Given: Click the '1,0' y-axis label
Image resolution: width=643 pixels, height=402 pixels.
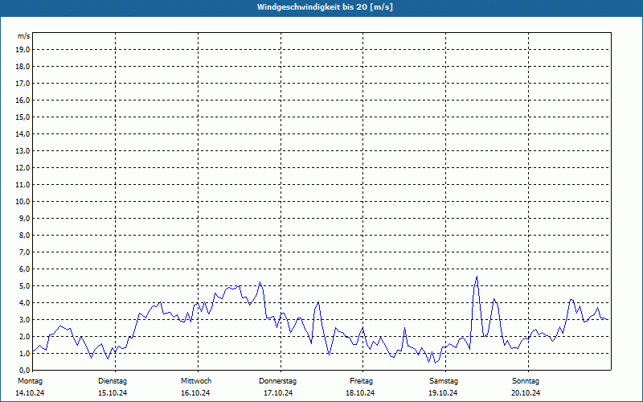Looking at the screenshot, I should (24, 353).
